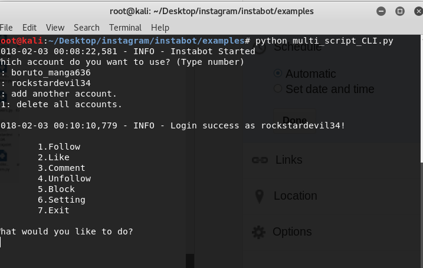Click the Options gear icon
The height and width of the screenshot is (268, 423).
258,232
